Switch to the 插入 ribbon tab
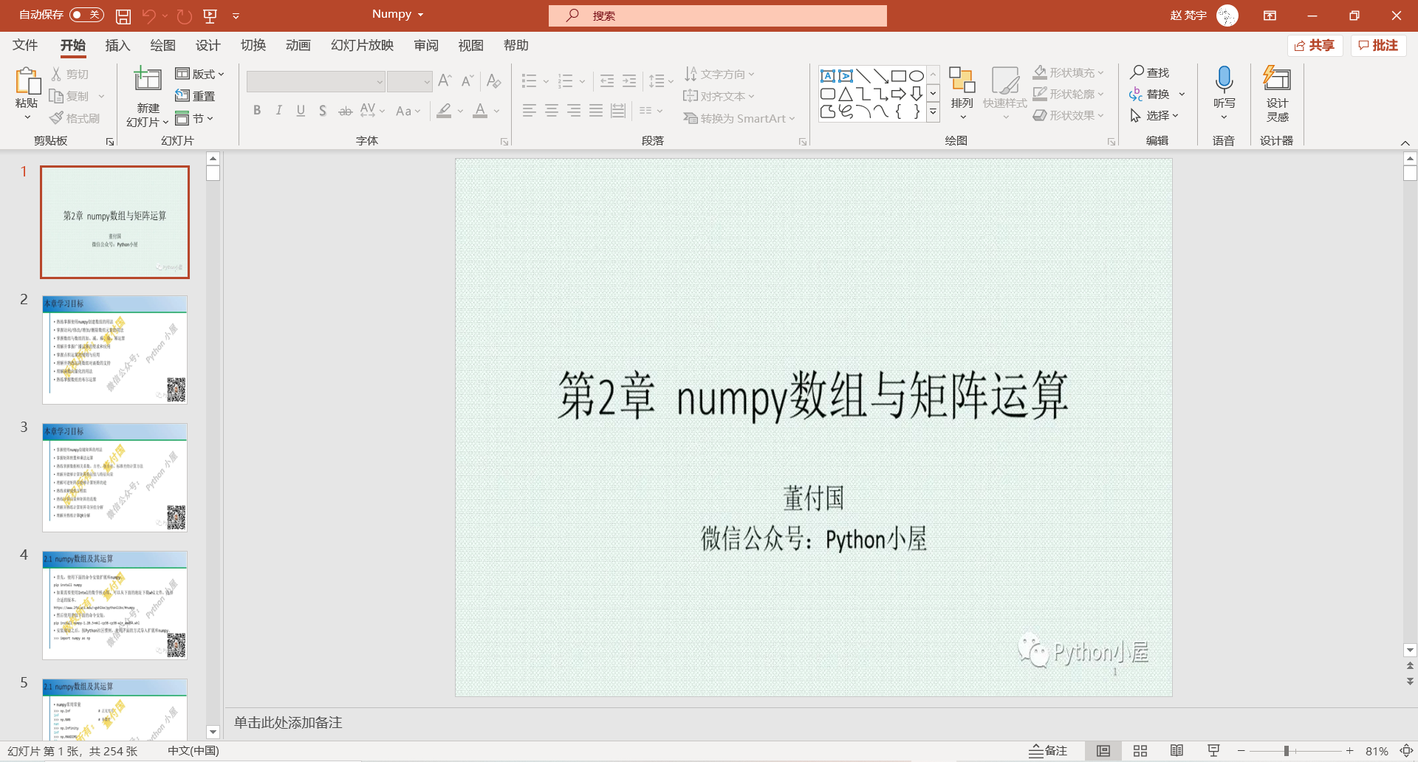The width and height of the screenshot is (1418, 762). (117, 45)
